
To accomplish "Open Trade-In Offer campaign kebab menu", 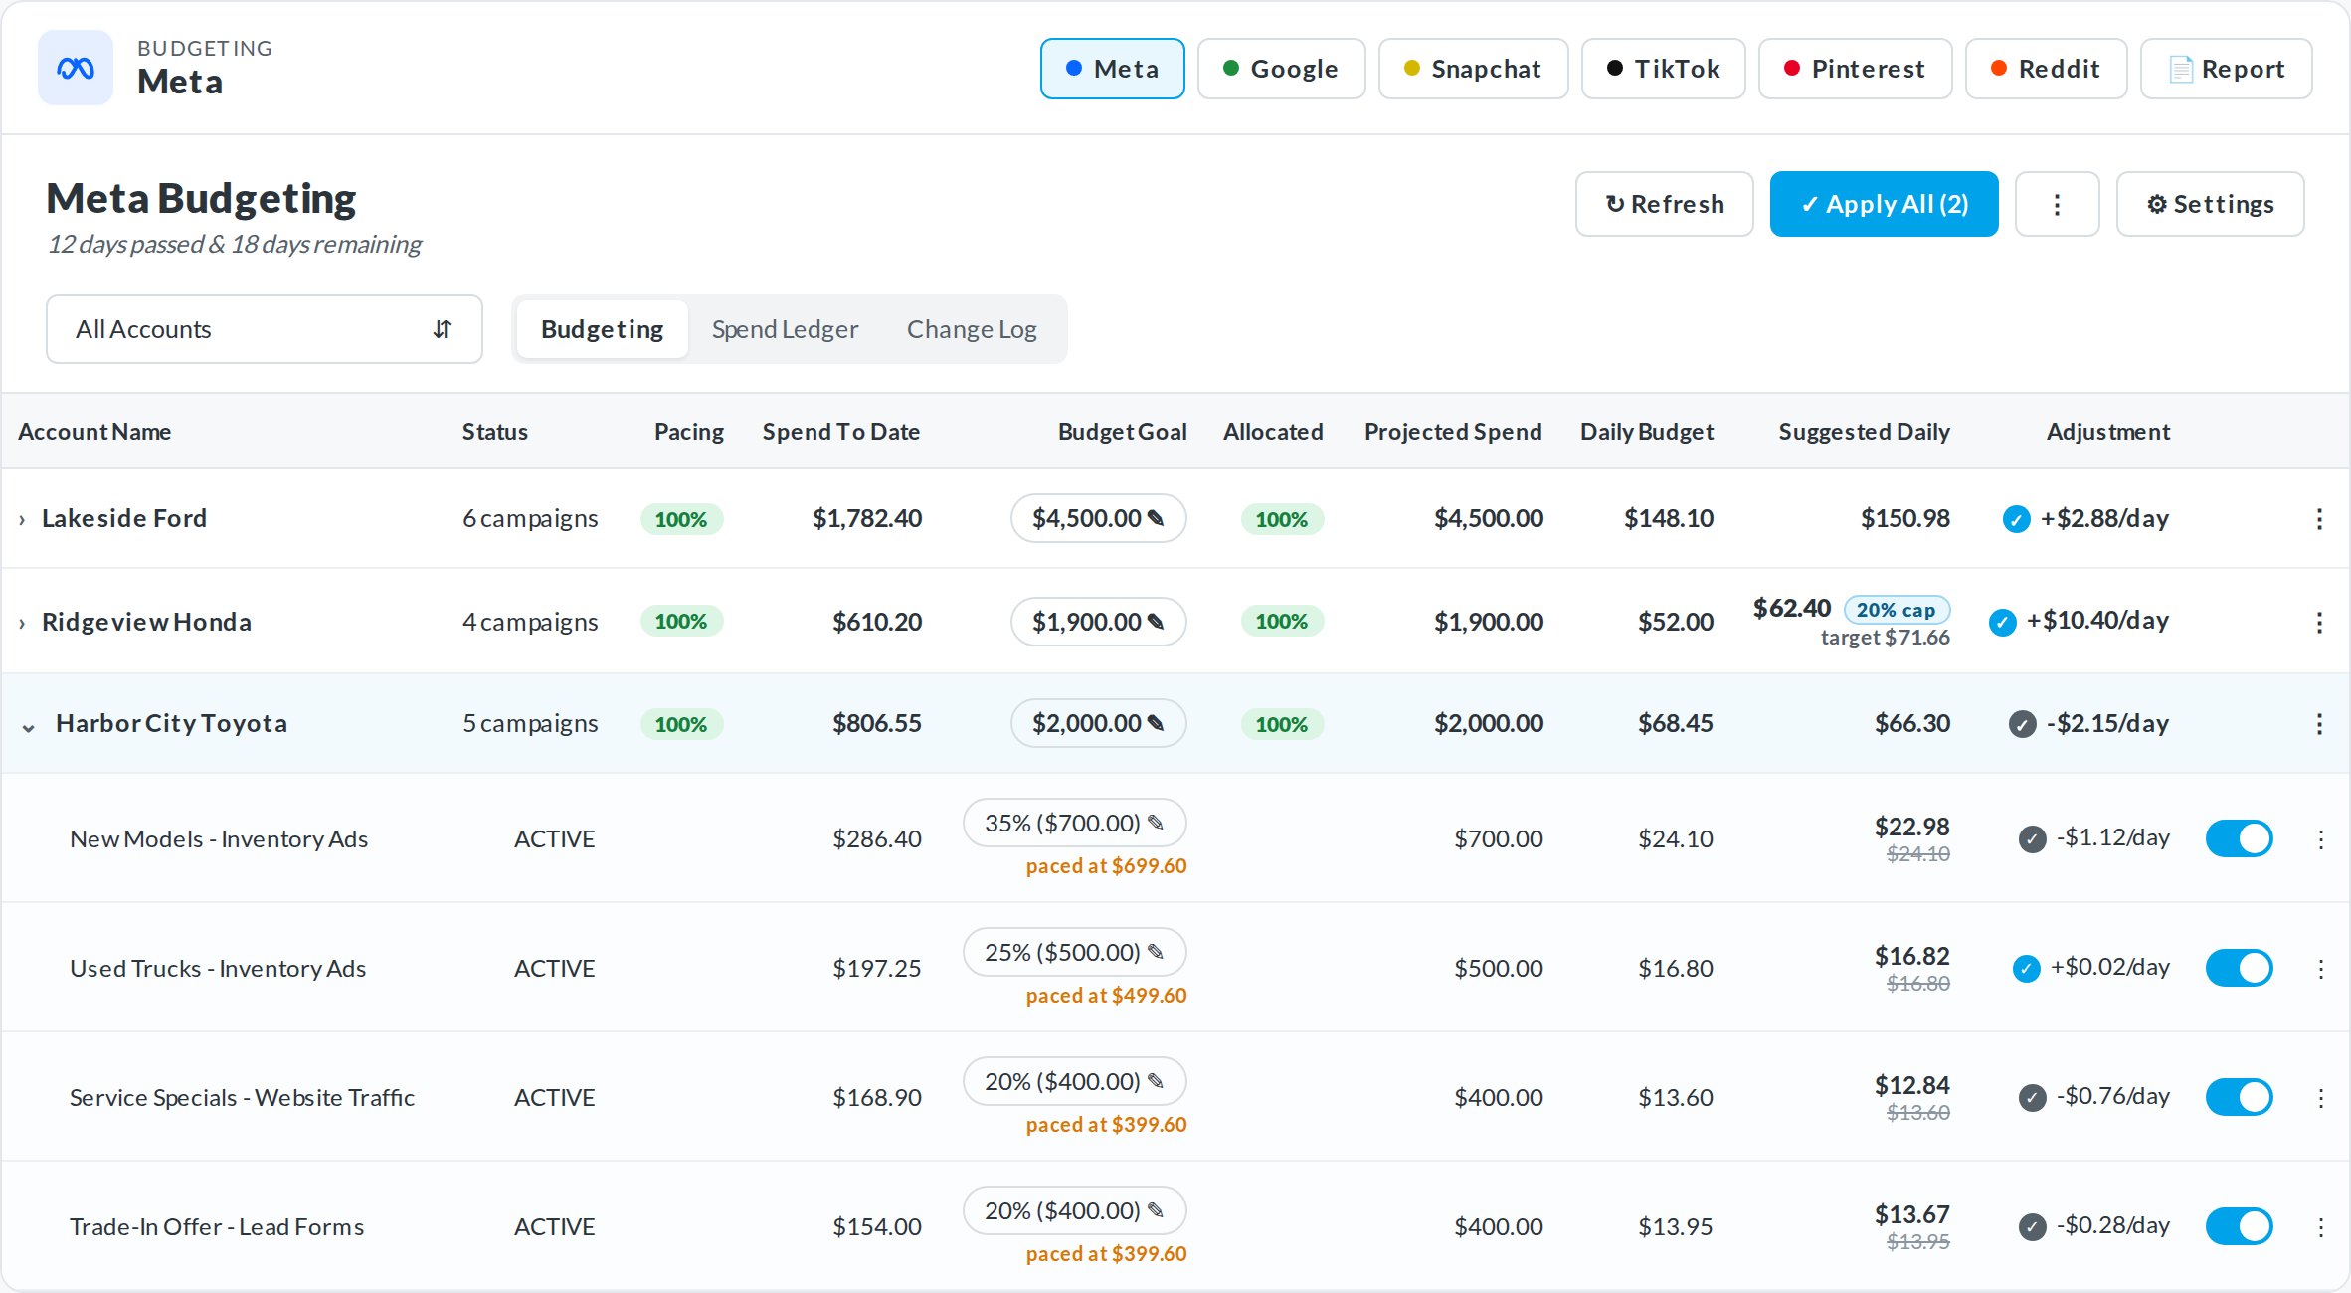I will pos(2320,1227).
